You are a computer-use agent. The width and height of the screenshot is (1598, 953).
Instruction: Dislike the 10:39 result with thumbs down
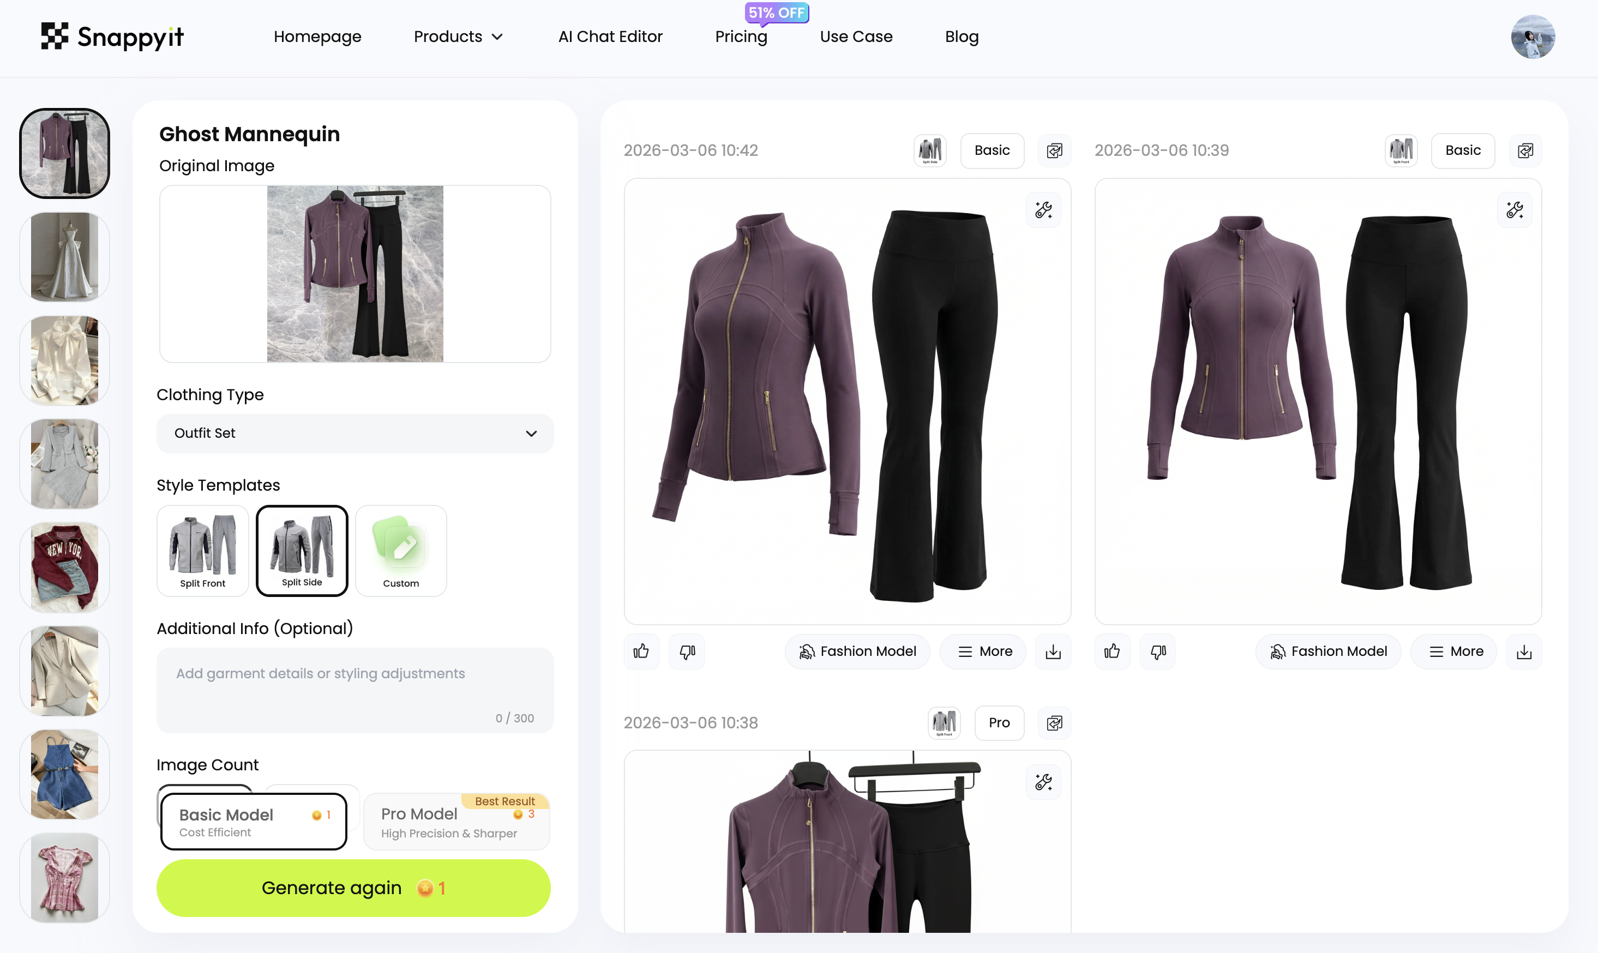tap(1158, 652)
